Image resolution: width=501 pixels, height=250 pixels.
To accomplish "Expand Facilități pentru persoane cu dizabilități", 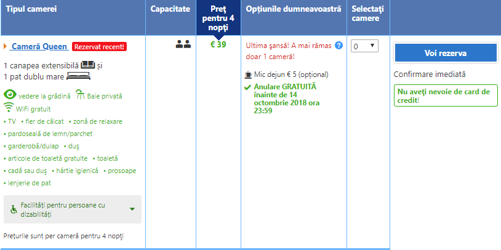I will (132, 209).
